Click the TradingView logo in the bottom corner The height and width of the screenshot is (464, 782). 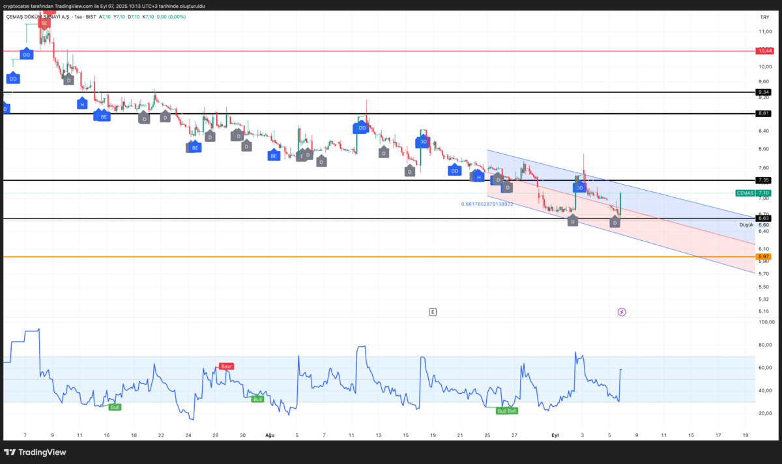36,452
